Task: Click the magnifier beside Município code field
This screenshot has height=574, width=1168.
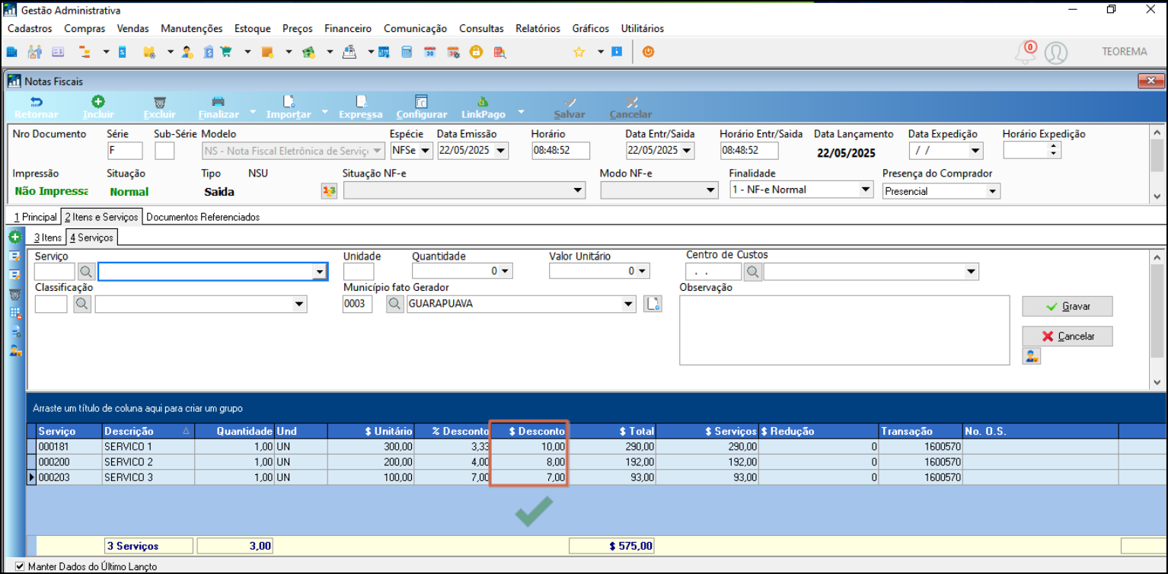Action: (x=395, y=305)
